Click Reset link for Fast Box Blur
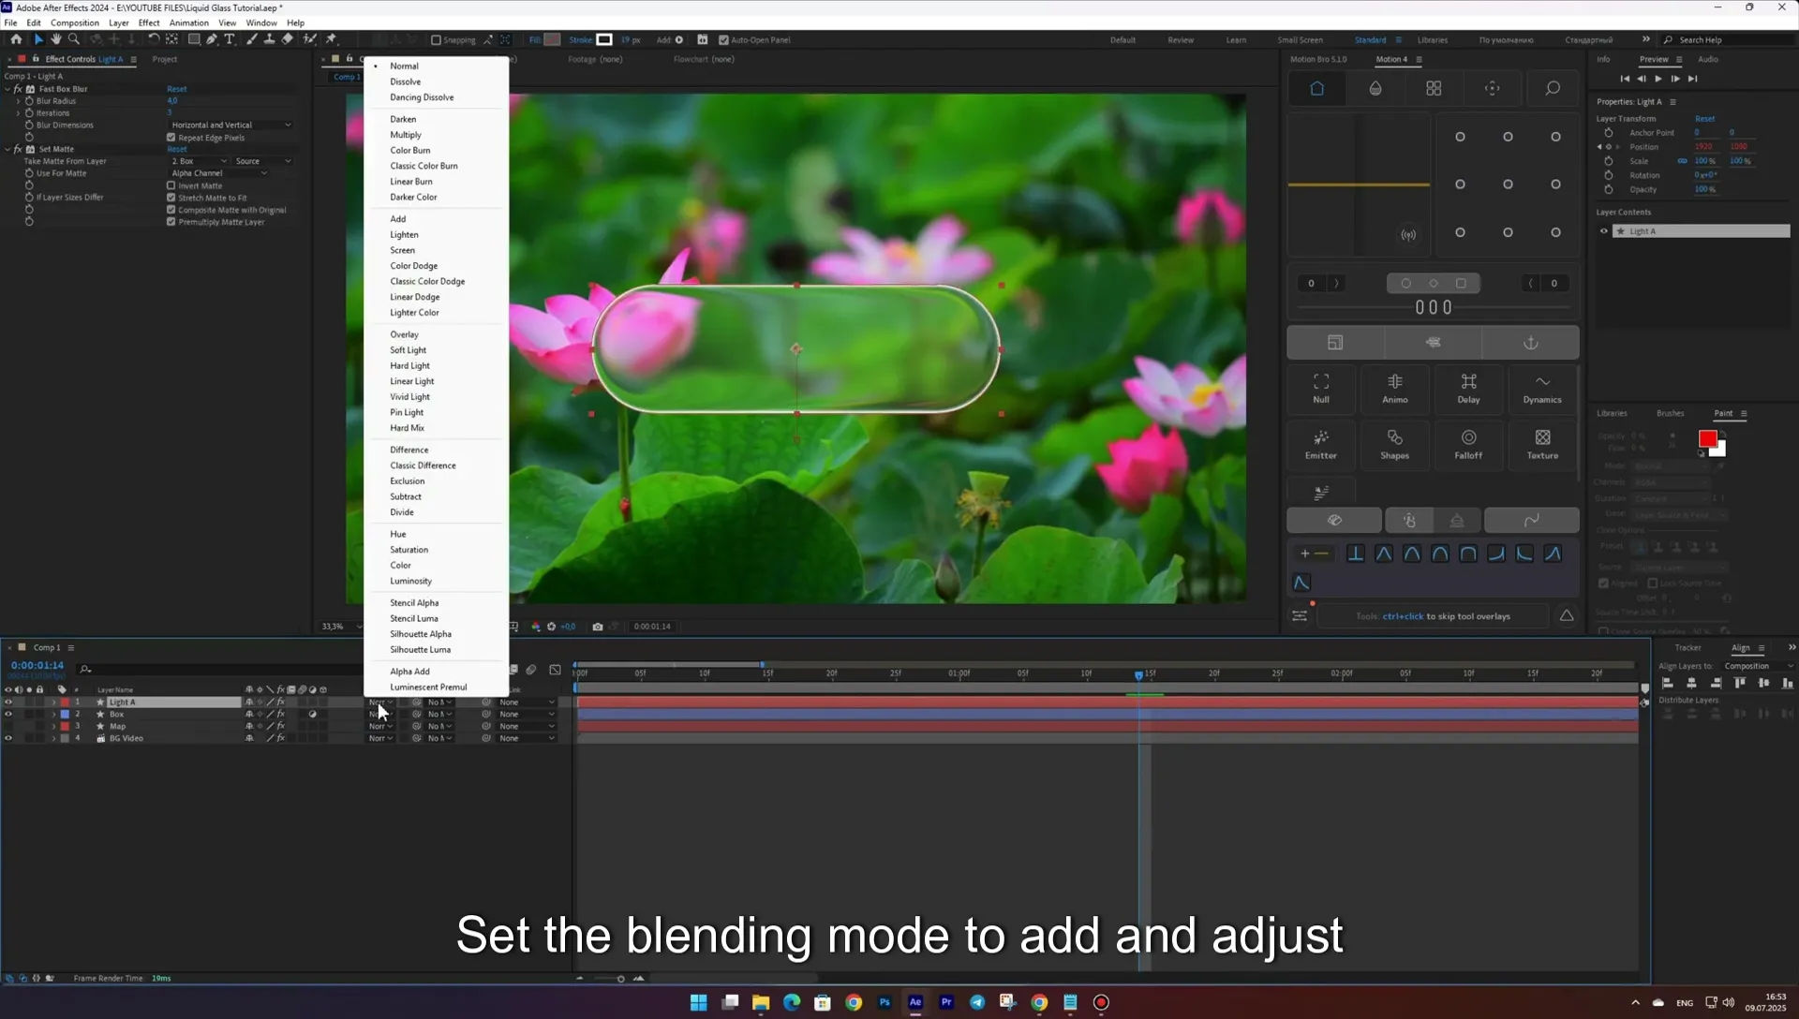The height and width of the screenshot is (1019, 1799). [177, 89]
